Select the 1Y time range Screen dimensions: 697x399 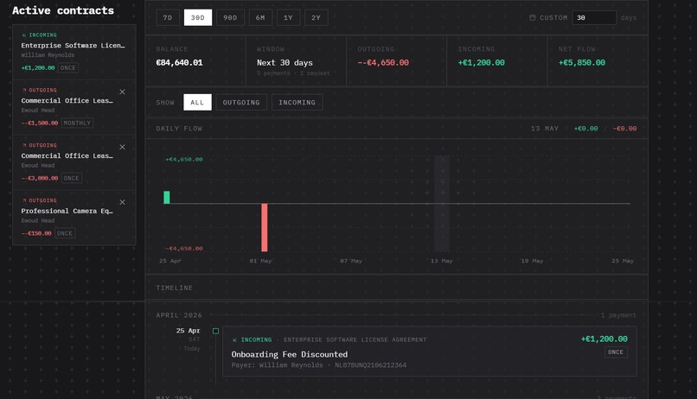289,18
